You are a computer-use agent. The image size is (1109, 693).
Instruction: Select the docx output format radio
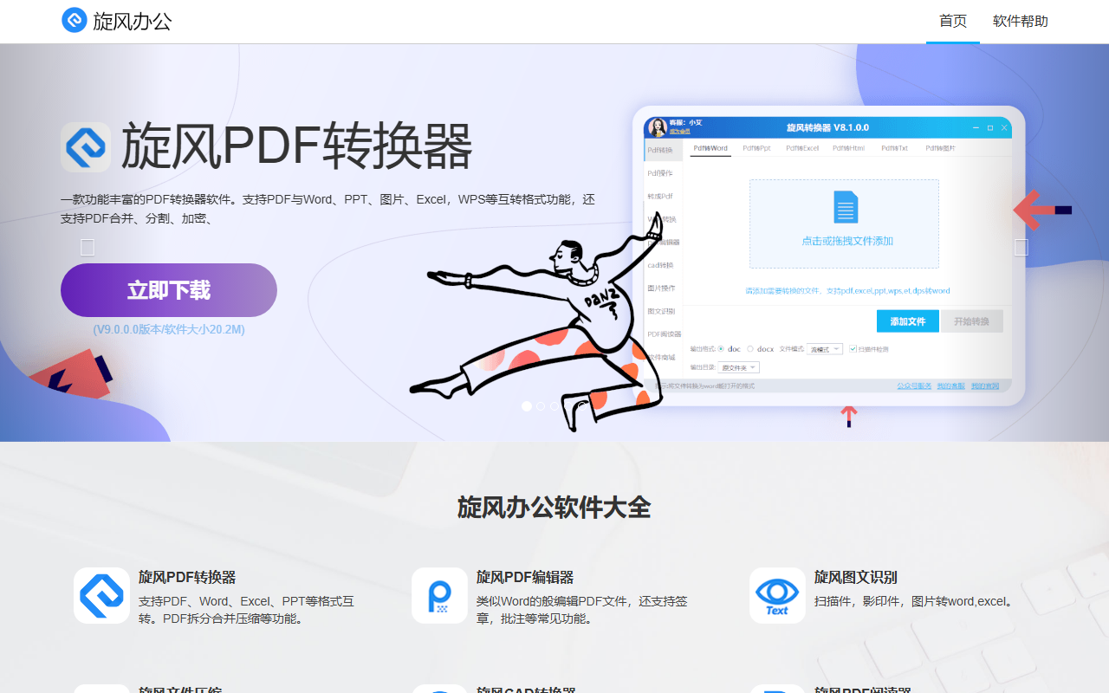click(x=750, y=349)
